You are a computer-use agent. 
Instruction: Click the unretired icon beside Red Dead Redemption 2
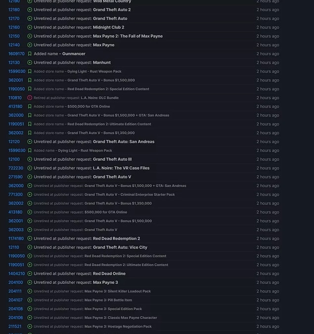pos(30,239)
